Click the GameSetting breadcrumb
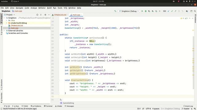This screenshot has width=197, height=110. pyautogui.click(x=67, y=103)
